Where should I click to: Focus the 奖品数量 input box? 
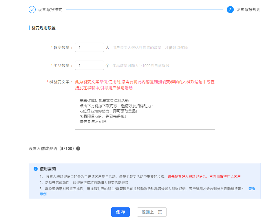[x=89, y=66]
